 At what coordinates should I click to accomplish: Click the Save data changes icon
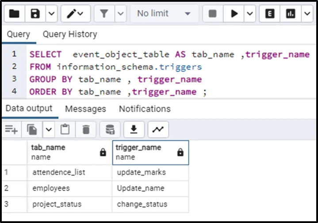point(110,129)
